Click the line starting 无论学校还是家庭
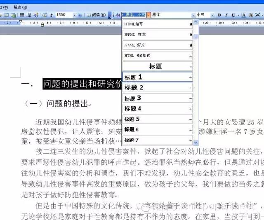Screen dimensions: 264x220 pos(142,216)
